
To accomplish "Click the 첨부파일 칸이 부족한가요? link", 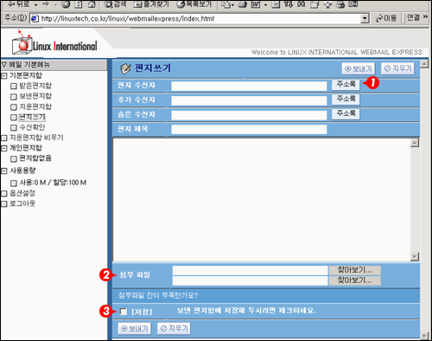I will pos(158,295).
